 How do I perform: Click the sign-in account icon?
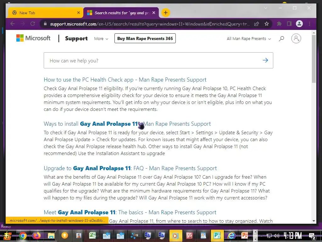pos(296,38)
